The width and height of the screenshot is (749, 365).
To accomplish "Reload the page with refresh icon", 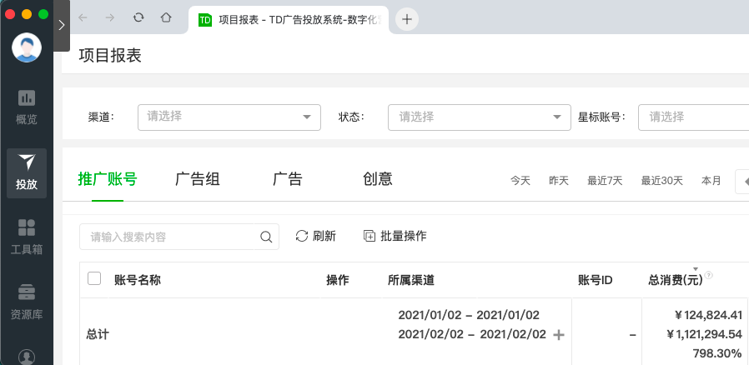I will 138,18.
